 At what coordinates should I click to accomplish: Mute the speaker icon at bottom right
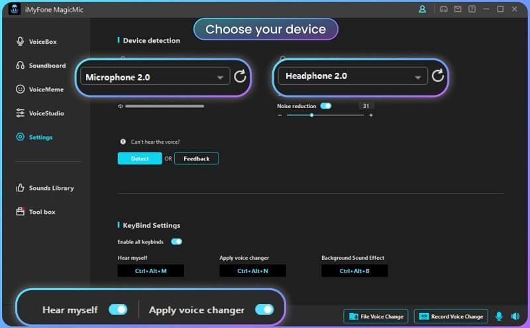[515, 316]
